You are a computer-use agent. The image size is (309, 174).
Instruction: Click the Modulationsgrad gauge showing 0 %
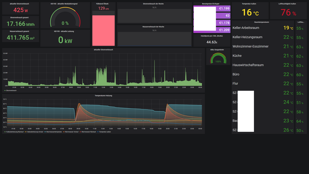(65, 17)
